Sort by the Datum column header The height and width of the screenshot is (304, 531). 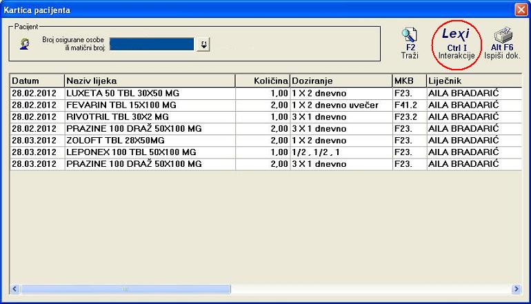point(37,81)
